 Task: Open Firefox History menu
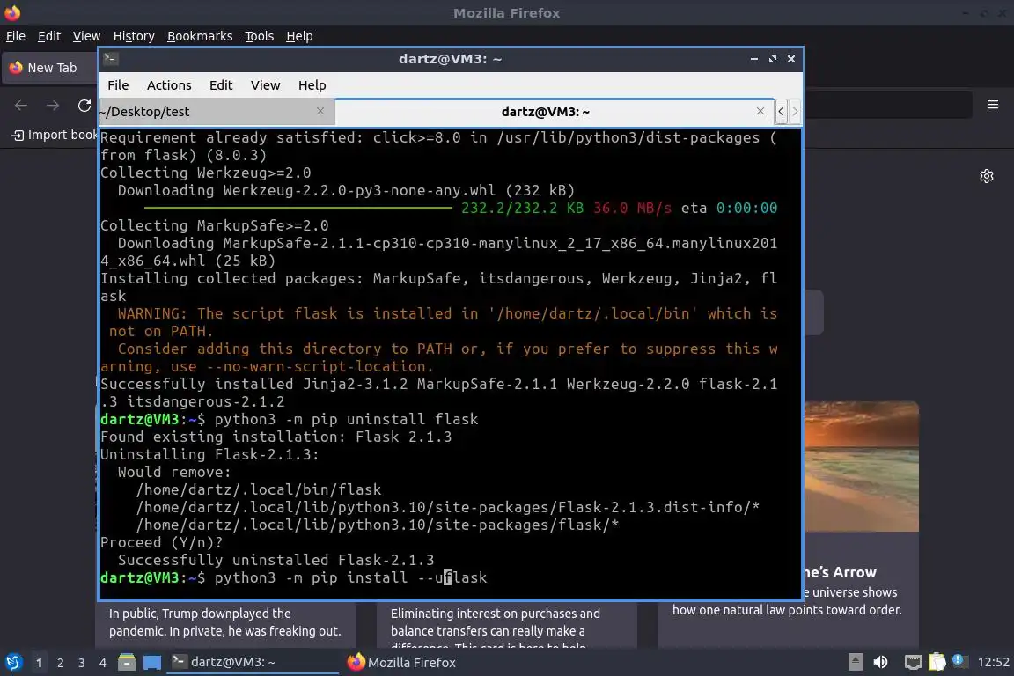click(x=134, y=36)
